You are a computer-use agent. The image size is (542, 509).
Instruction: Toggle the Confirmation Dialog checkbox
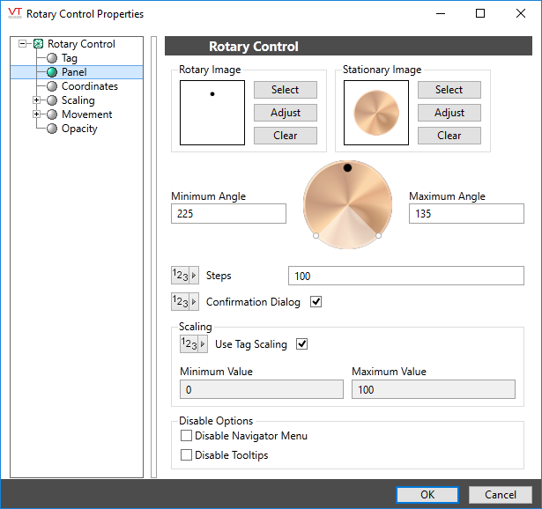[316, 302]
